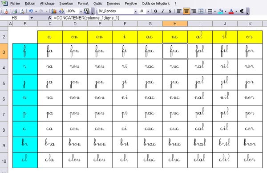267x173 pixels.
Task: Toggle underline S formatting
Action: [x=170, y=12]
